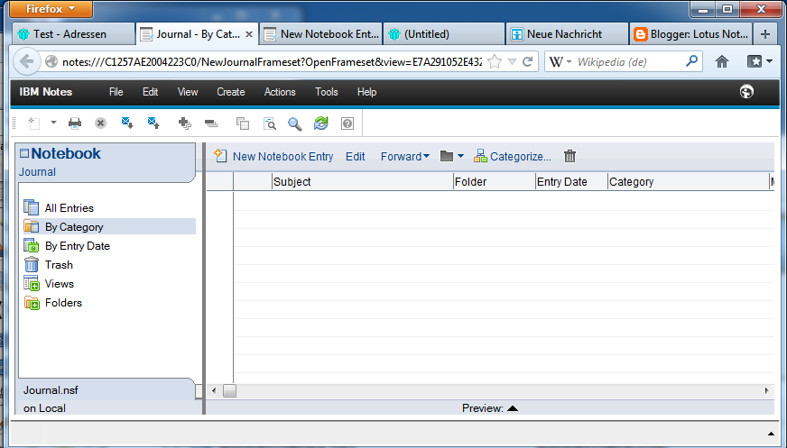Open the Create menu
The width and height of the screenshot is (787, 448).
click(x=231, y=92)
